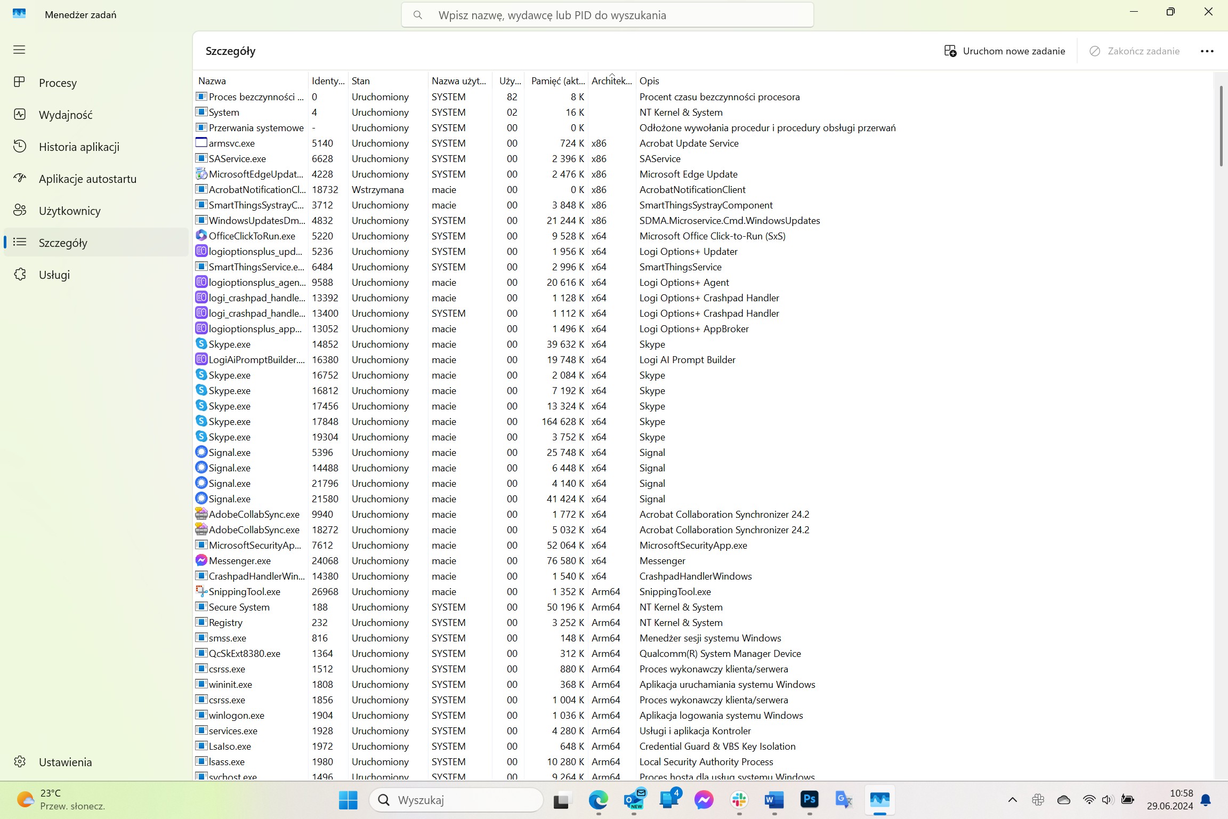Select Skype.exe using 164 628 K
This screenshot has height=819, width=1228.
click(704, 421)
